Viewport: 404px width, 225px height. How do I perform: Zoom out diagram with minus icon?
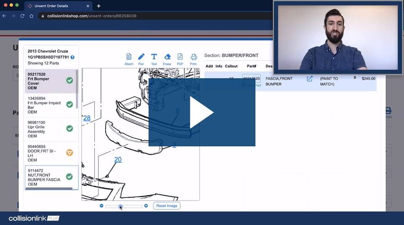pos(101,206)
